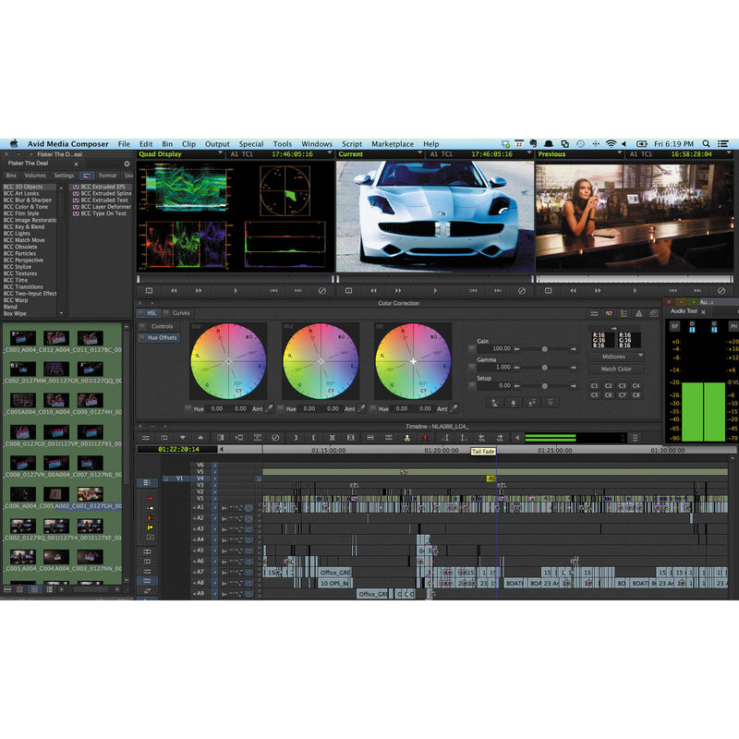Viewport: 739px width, 739px height.
Task: Switch to the Format tab
Action: (107, 176)
